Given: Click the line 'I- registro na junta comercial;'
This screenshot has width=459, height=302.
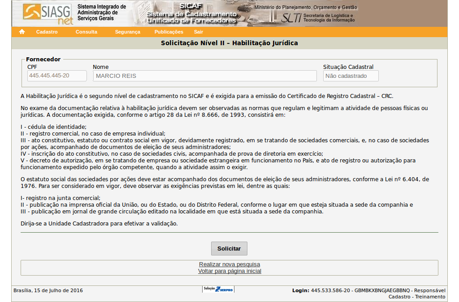Looking at the screenshot, I should point(61,198).
